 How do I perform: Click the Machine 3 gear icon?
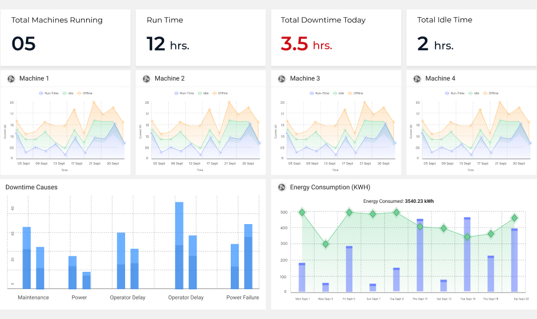click(281, 78)
